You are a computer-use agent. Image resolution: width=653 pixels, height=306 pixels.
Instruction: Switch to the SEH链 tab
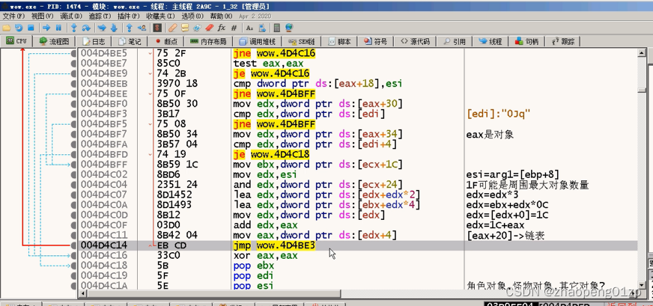[x=301, y=41]
